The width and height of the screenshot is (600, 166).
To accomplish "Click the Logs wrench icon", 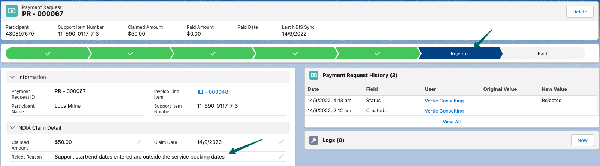I will coord(314,140).
